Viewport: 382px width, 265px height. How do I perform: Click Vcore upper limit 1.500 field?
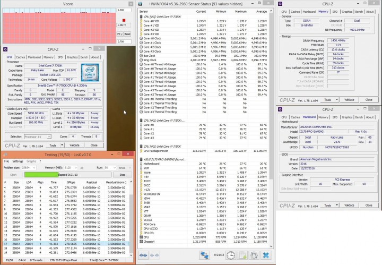[x=124, y=10]
